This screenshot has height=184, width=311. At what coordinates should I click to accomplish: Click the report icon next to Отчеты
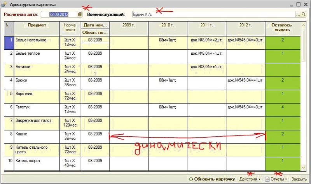267,179
